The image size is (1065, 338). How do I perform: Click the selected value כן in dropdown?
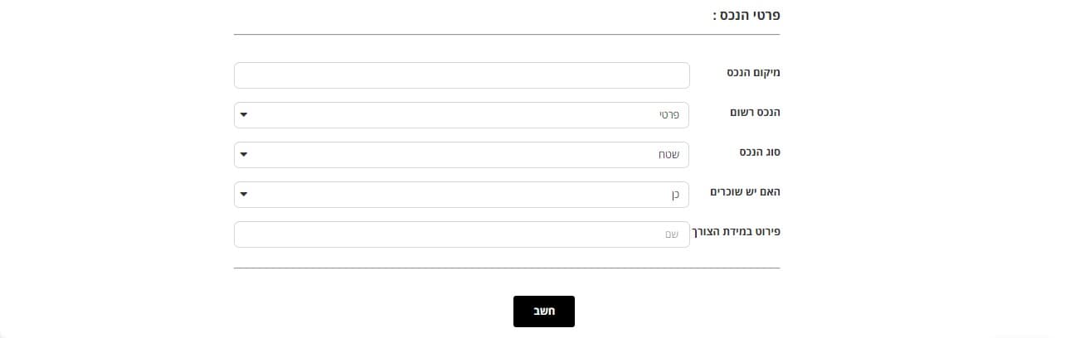pos(674,195)
